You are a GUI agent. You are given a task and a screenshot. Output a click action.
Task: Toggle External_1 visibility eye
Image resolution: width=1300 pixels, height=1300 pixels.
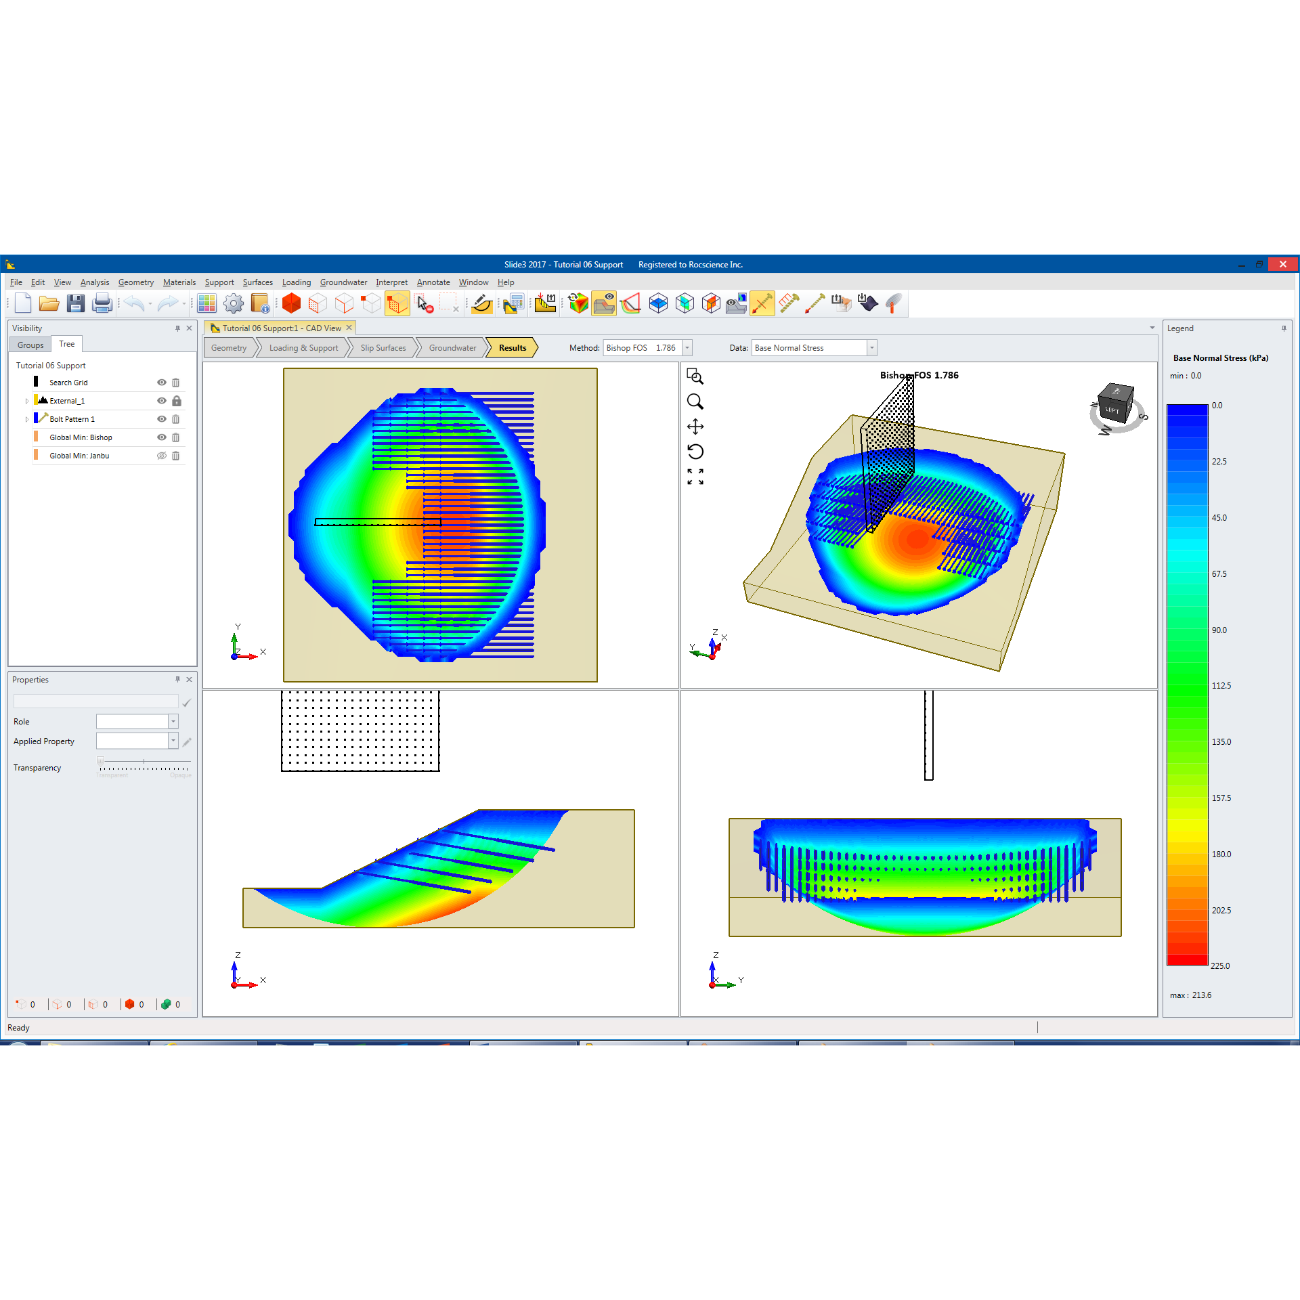(162, 401)
